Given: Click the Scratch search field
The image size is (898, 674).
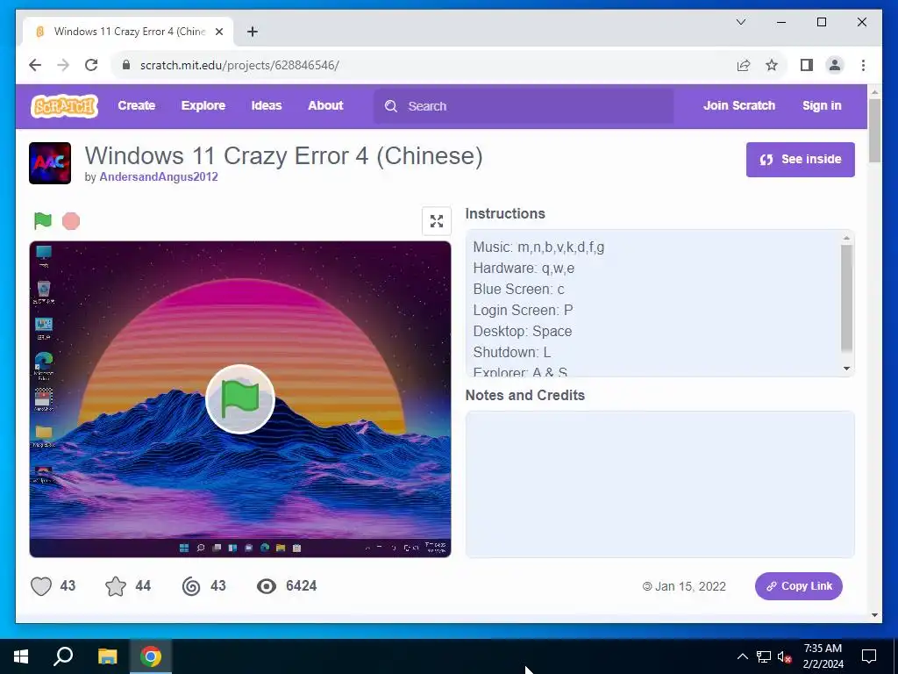Looking at the screenshot, I should tap(524, 106).
